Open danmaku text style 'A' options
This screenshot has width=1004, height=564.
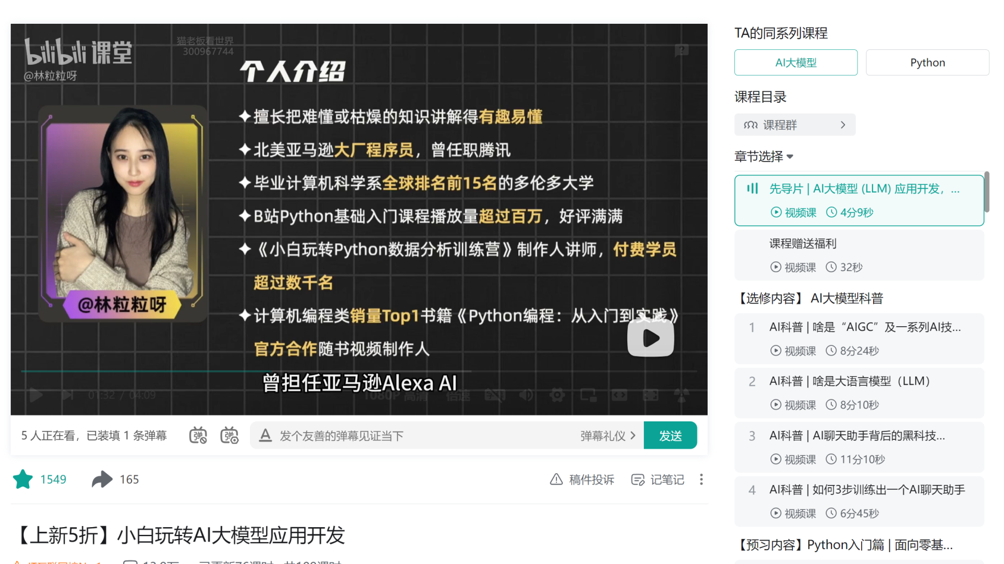pyautogui.click(x=265, y=436)
